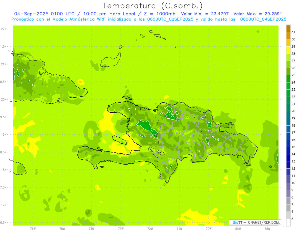Screen dimensions: 300x232
Task: Click color scale value "20"
Action: 293,111
